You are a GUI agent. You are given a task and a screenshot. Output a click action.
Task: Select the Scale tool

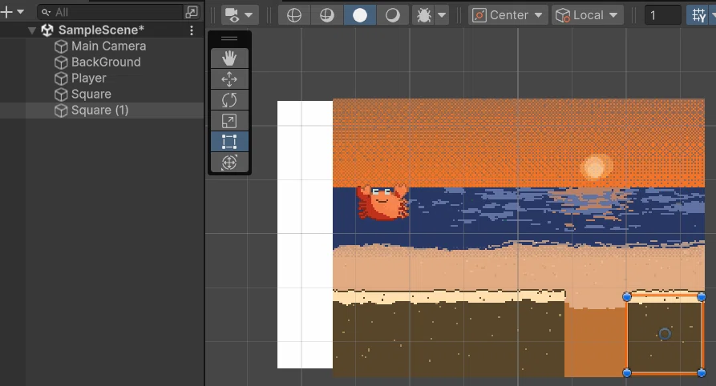point(229,121)
